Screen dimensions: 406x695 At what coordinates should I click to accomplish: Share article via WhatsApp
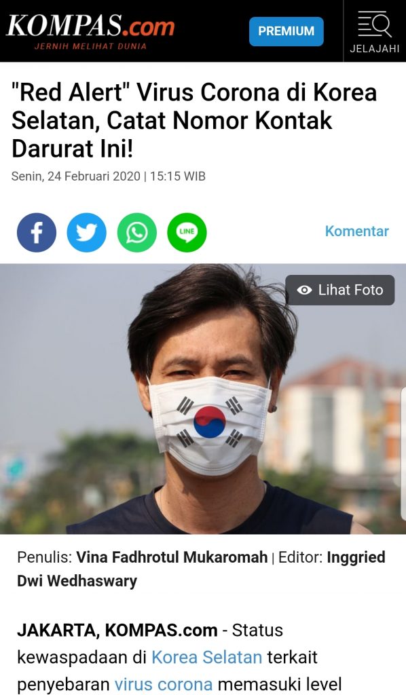[136, 232]
